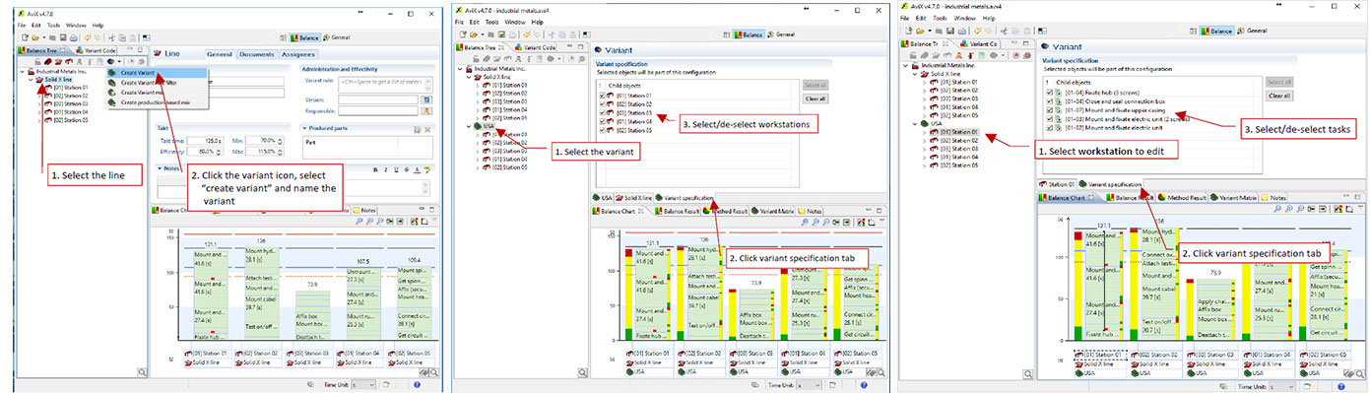The image size is (1370, 393).
Task: Toggle Close and seal connection box checkbox
Action: tap(1049, 101)
